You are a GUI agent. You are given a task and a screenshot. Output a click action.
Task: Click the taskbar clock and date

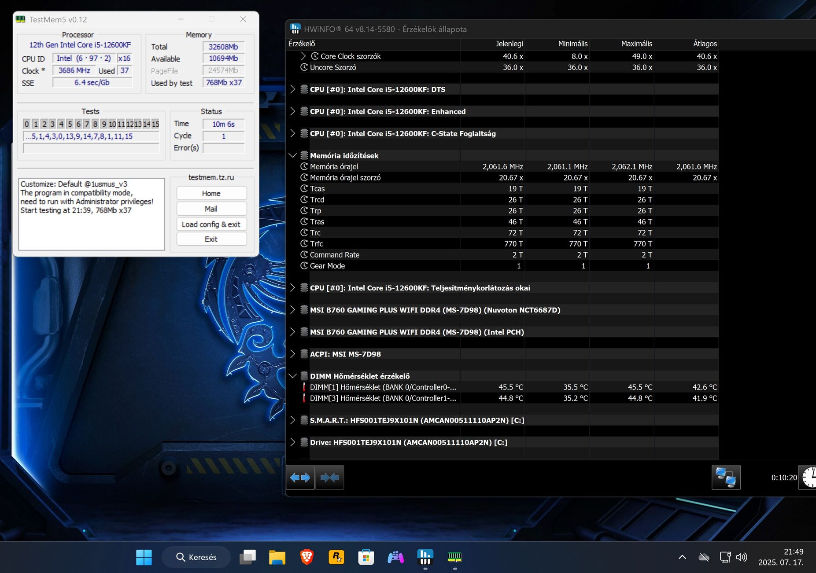[x=781, y=557]
